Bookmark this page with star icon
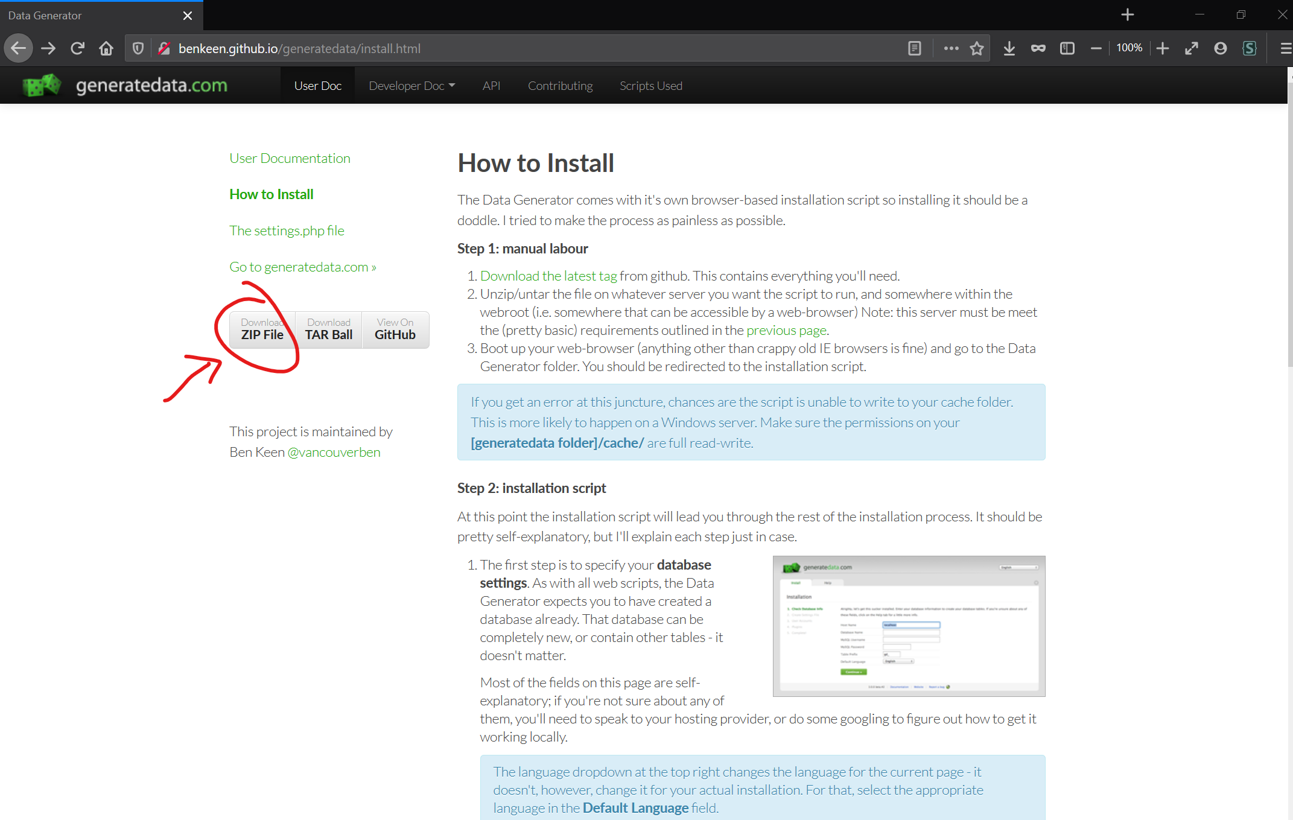 (977, 48)
